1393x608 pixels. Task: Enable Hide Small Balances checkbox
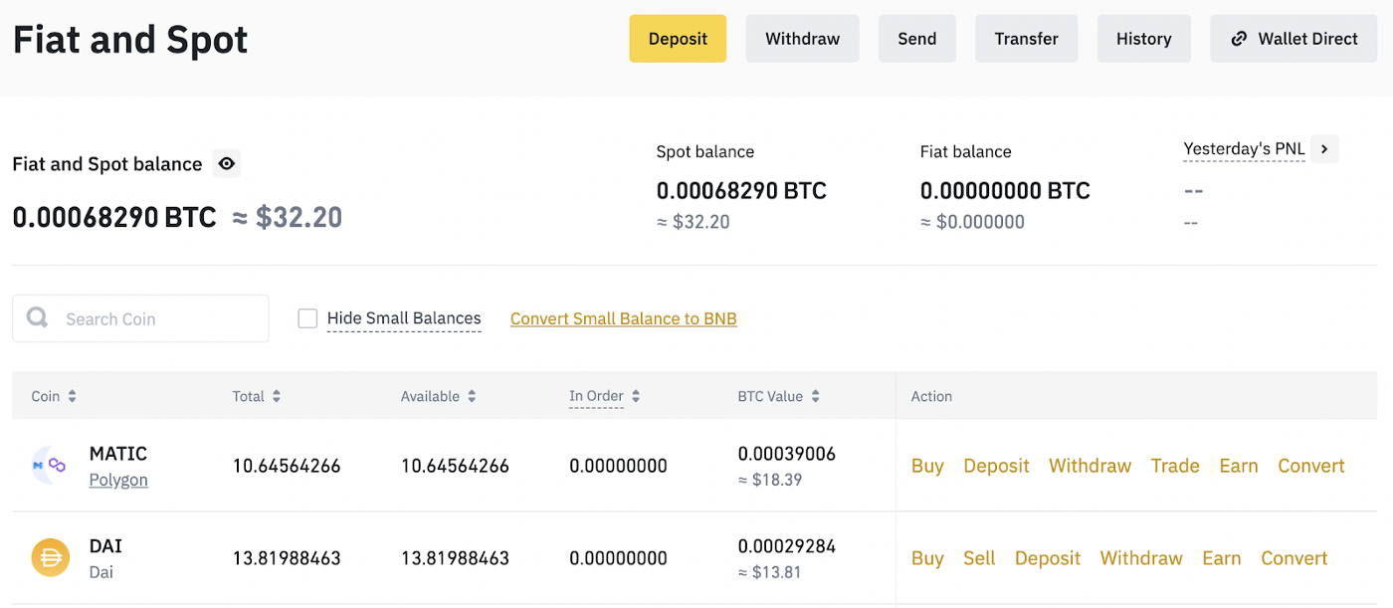coord(308,318)
